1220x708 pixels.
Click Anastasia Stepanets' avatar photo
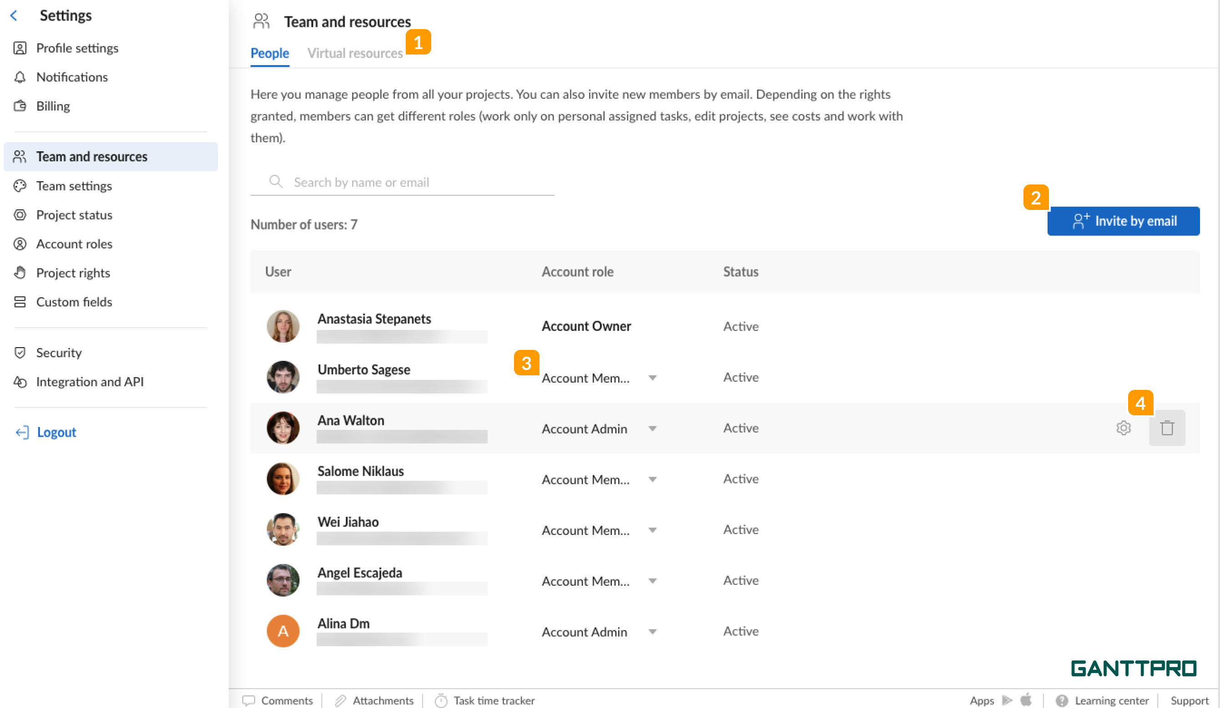[x=283, y=326]
